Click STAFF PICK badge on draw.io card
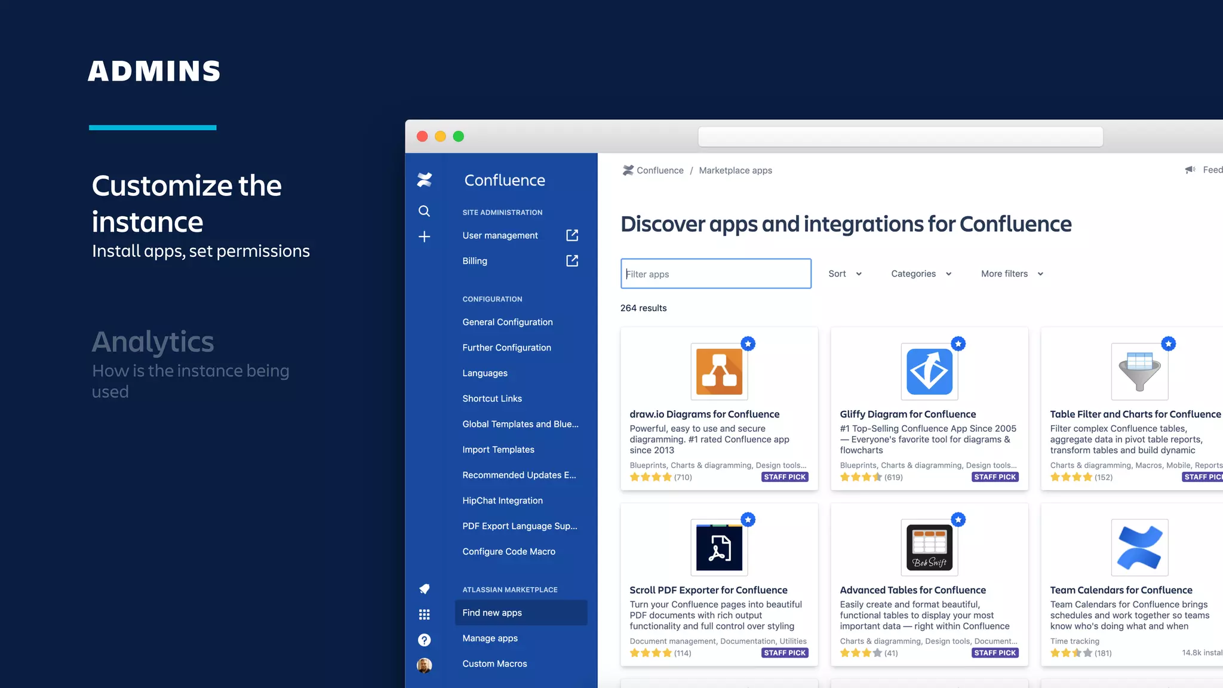 pyautogui.click(x=785, y=477)
